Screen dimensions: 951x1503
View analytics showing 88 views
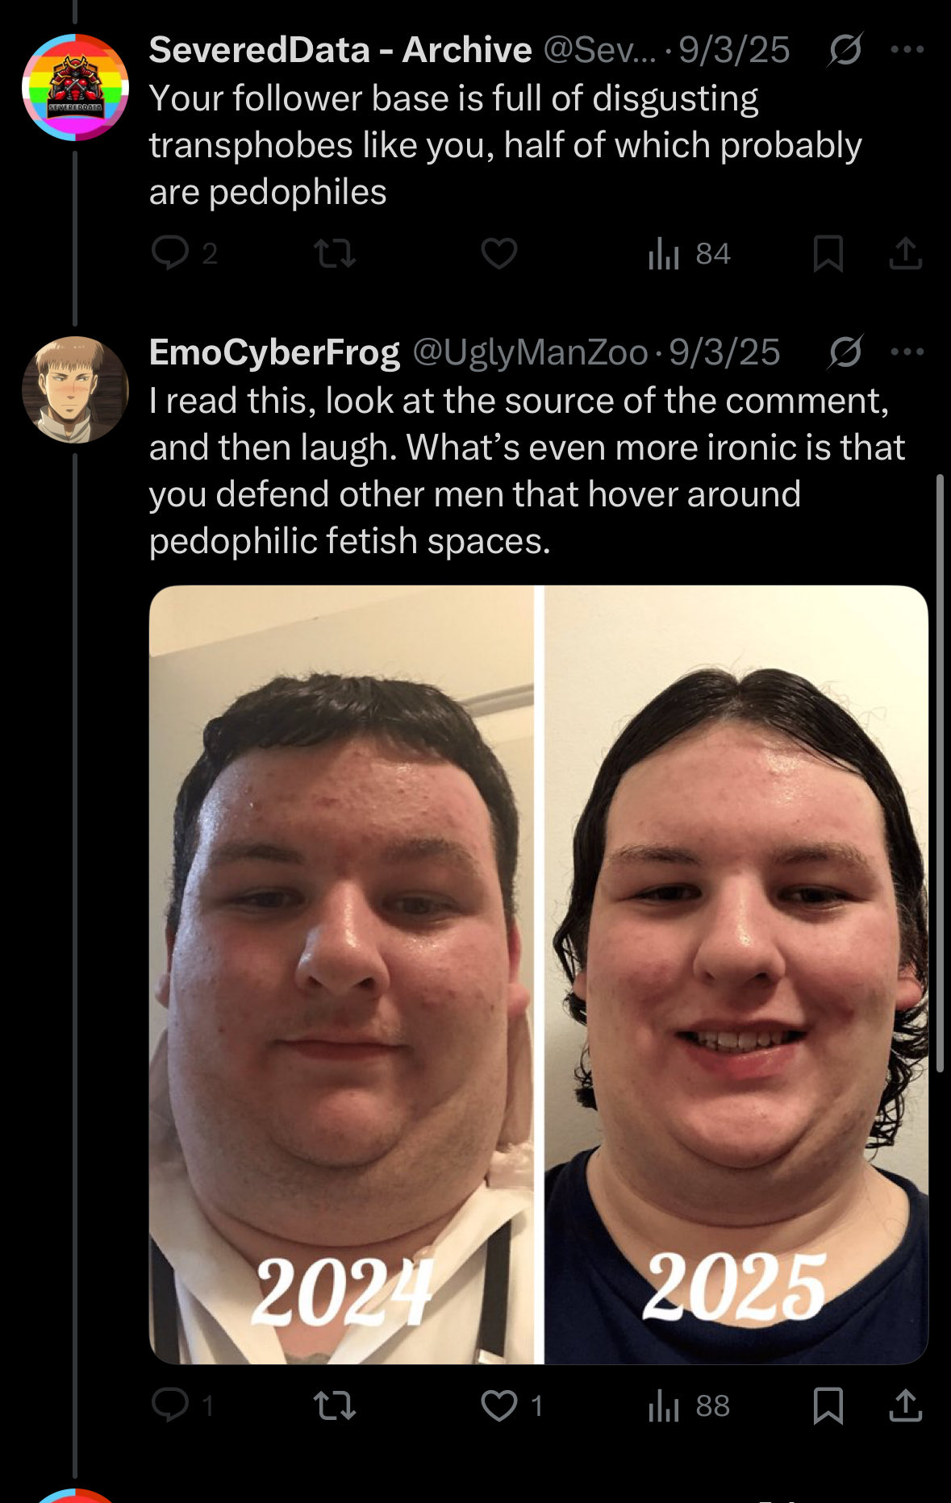(689, 1406)
